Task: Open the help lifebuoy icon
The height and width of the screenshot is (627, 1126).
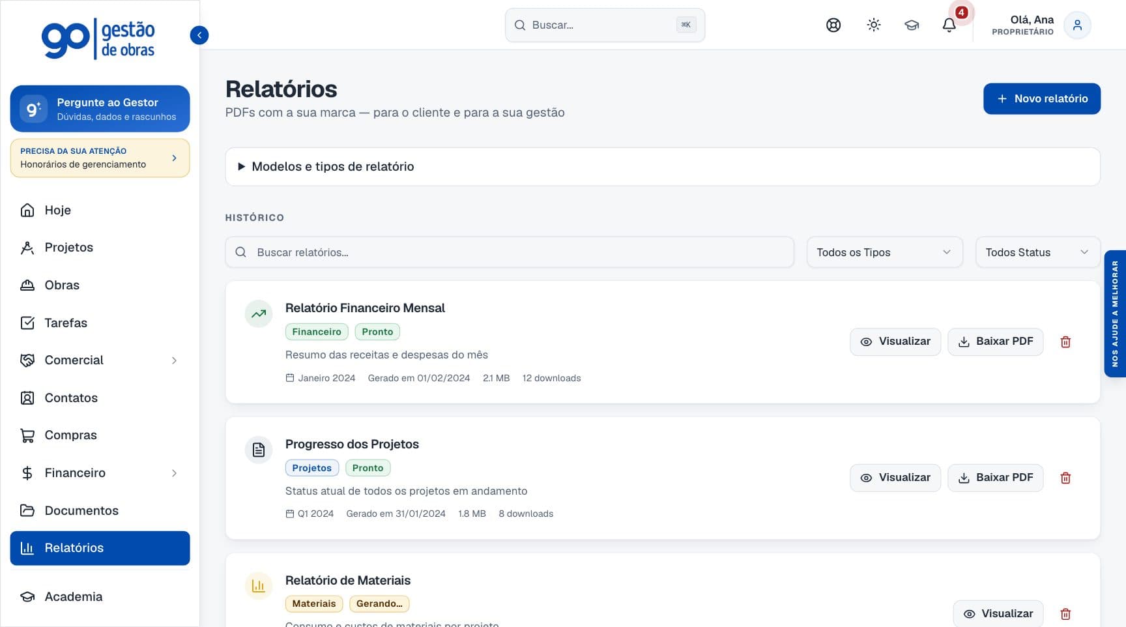Action: [833, 25]
